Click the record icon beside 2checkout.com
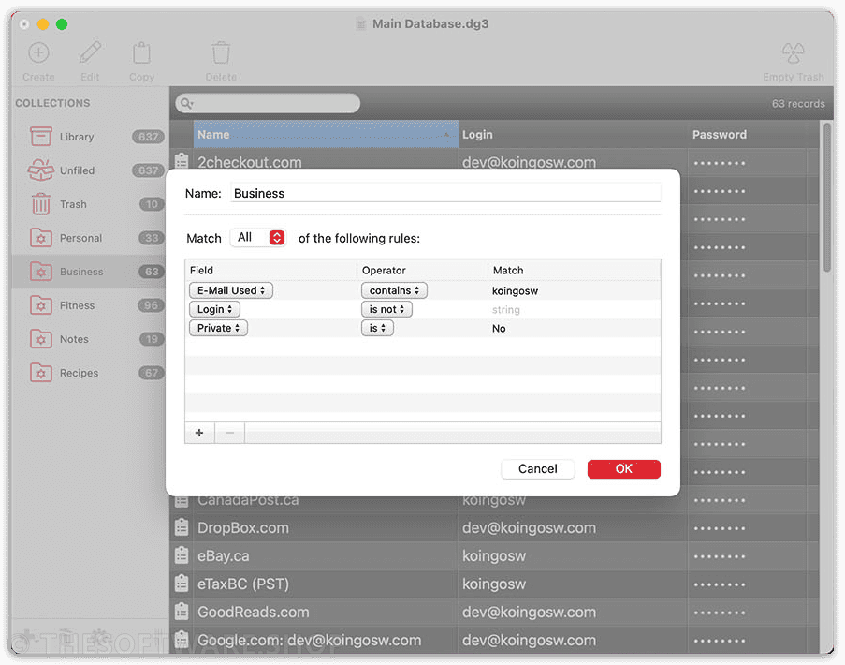The width and height of the screenshot is (845, 665). point(182,161)
